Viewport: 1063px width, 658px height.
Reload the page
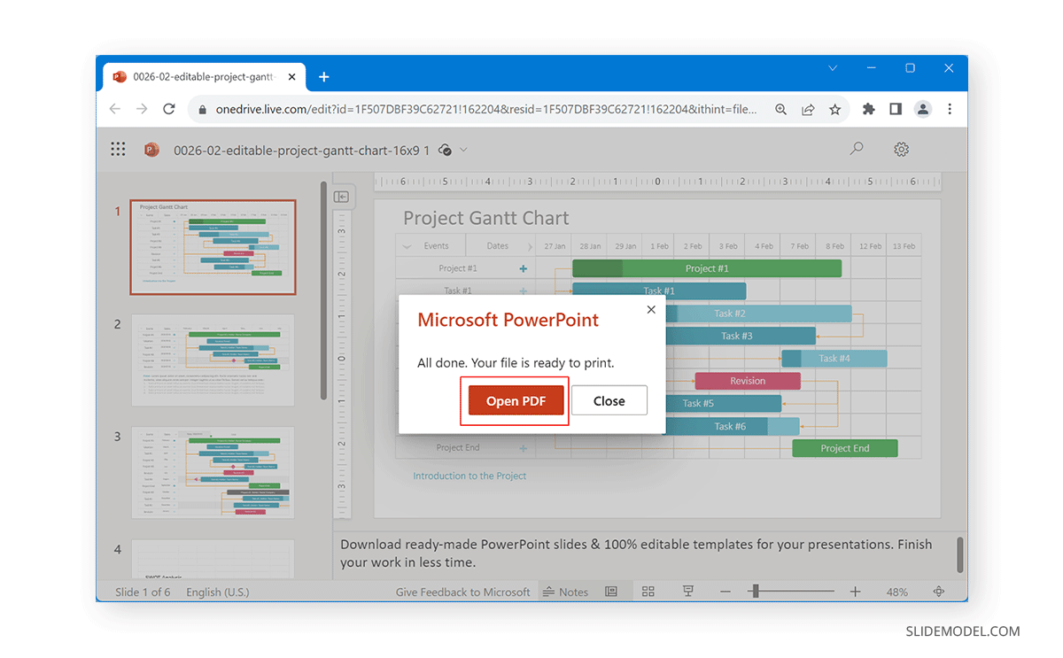click(169, 109)
